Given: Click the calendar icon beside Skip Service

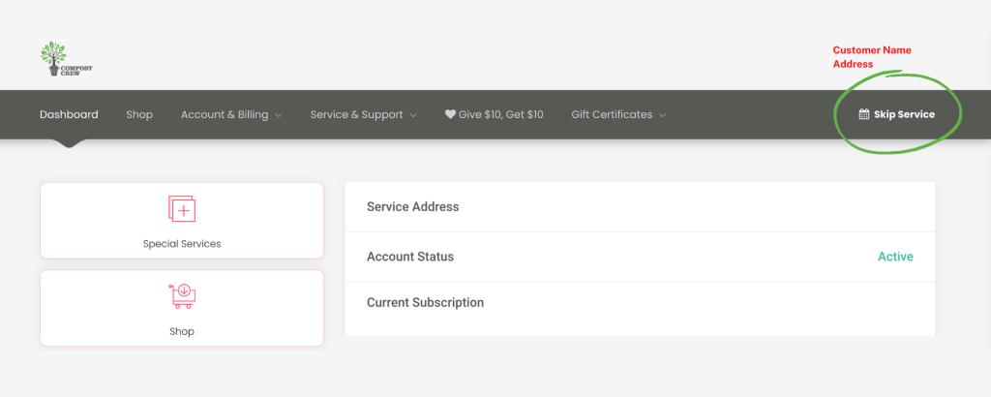Looking at the screenshot, I should click(x=864, y=114).
